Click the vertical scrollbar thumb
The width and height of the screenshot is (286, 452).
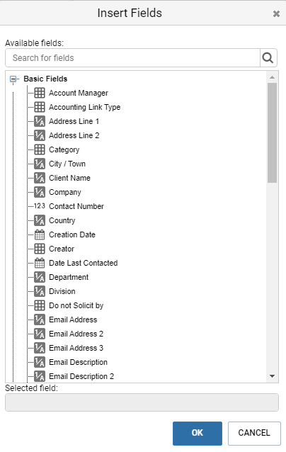(x=272, y=132)
